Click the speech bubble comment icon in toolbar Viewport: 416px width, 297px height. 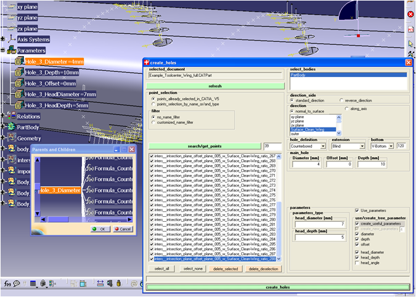(x=17, y=283)
